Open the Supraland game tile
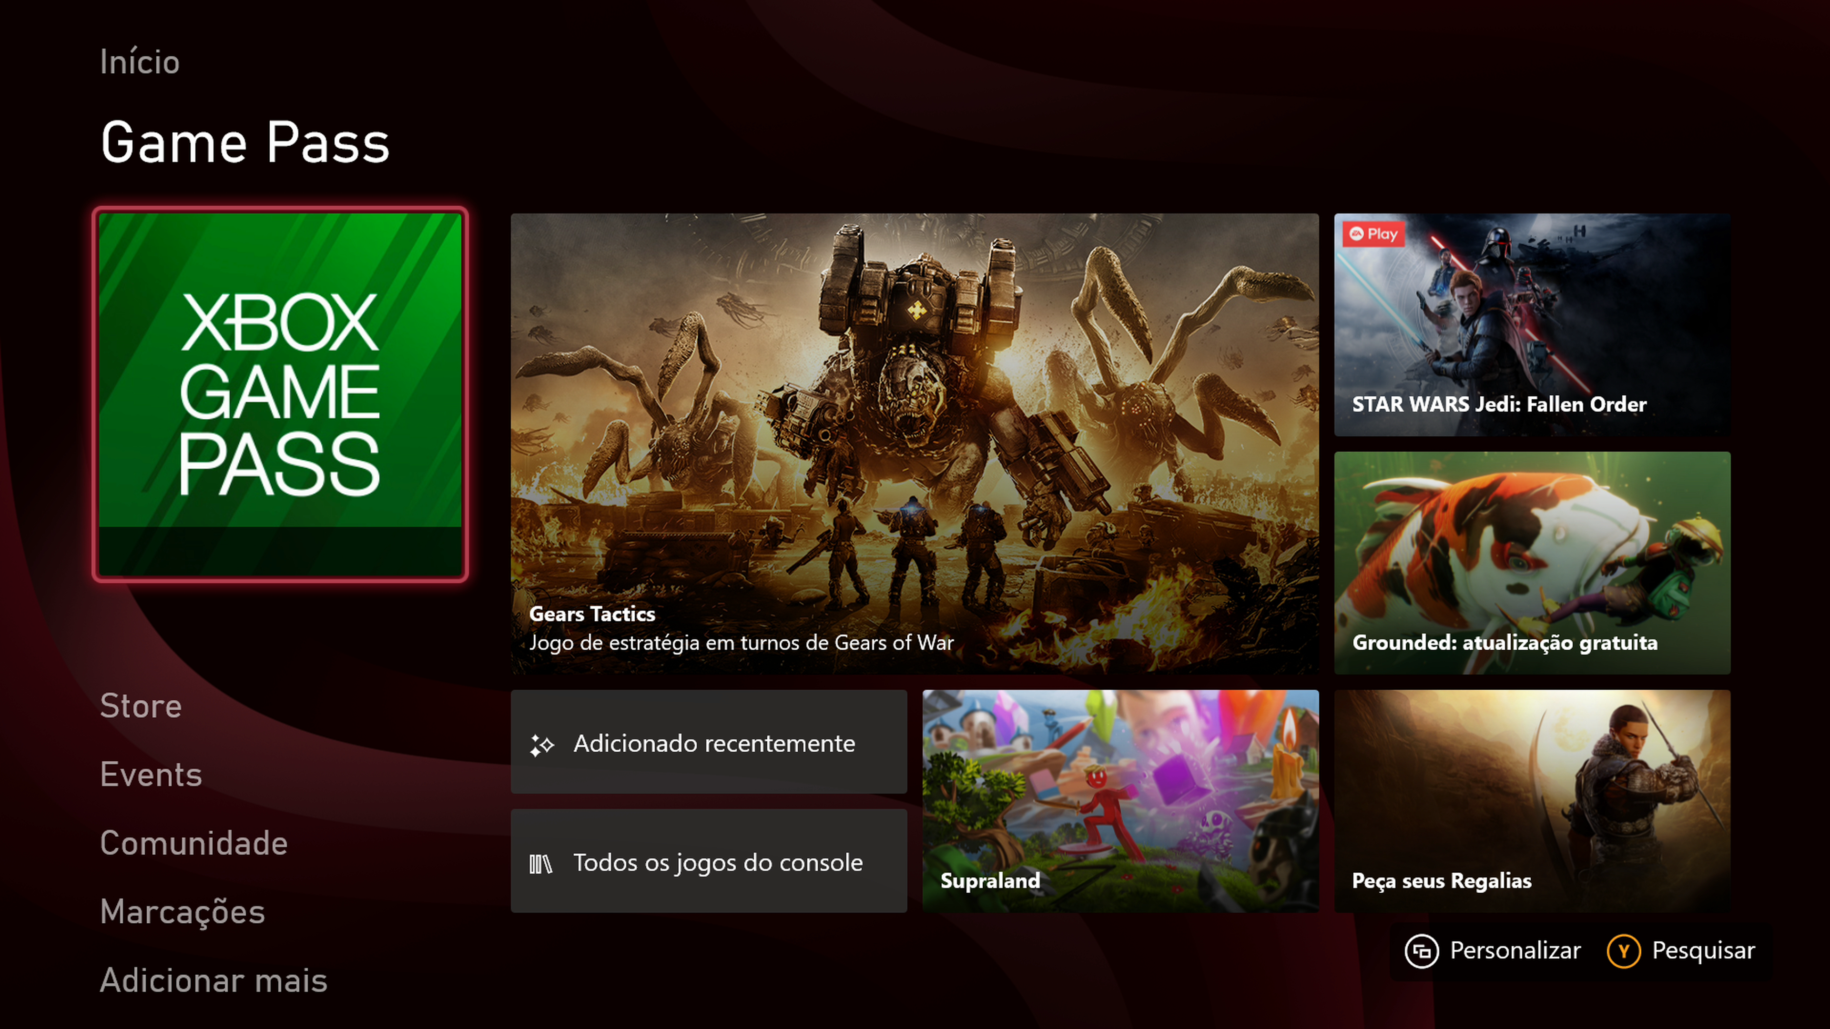The height and width of the screenshot is (1029, 1830). [x=1120, y=800]
